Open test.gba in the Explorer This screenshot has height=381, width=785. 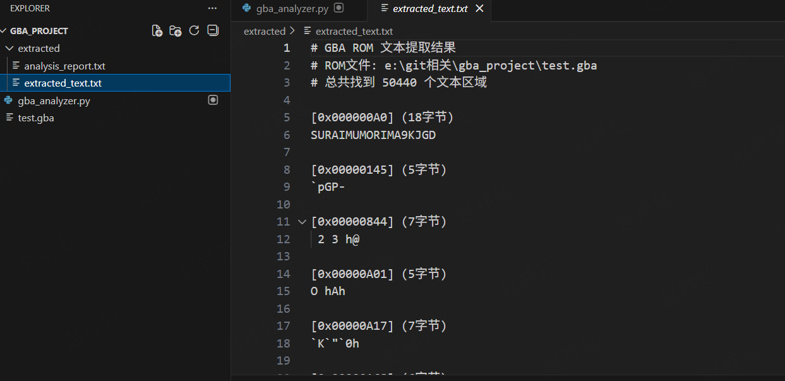click(36, 118)
